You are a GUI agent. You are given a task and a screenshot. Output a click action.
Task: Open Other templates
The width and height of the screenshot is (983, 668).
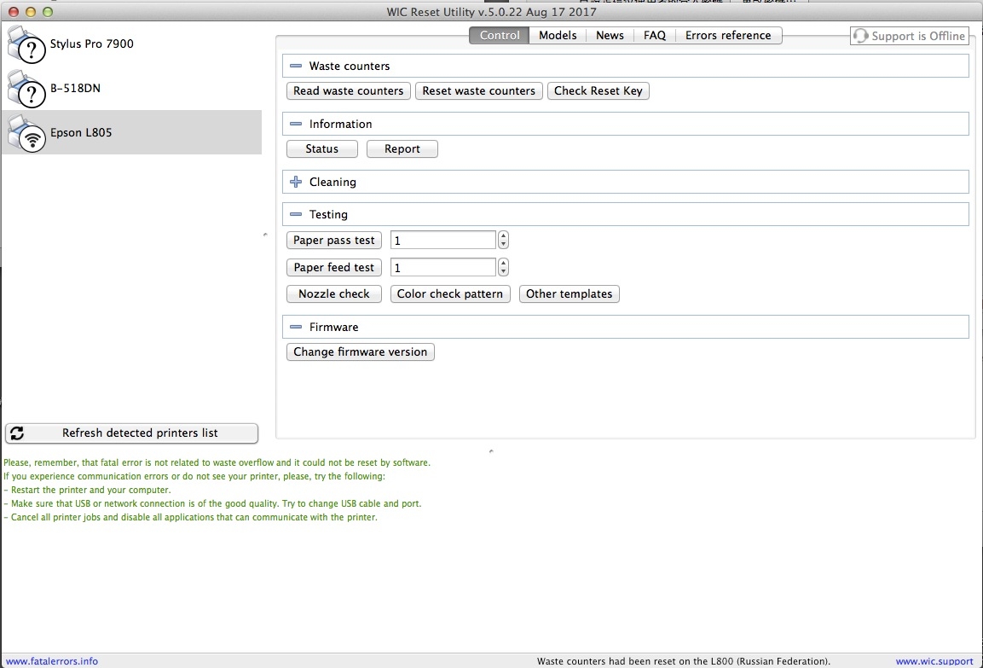click(x=570, y=293)
